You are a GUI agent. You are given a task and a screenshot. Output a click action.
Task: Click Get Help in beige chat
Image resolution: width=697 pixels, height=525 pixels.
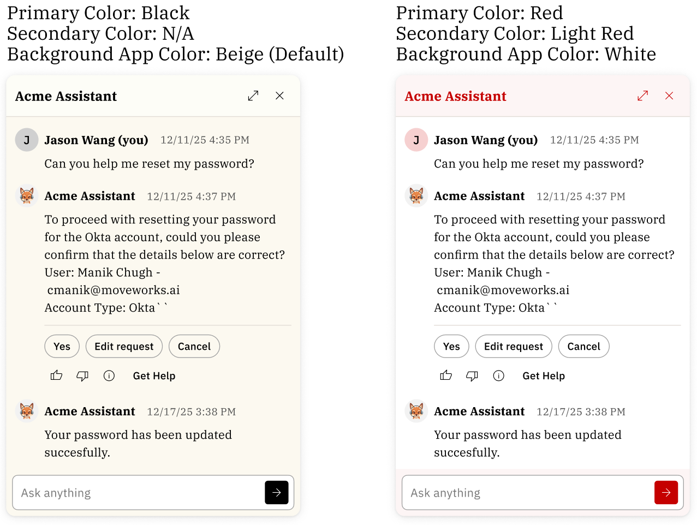pos(154,376)
